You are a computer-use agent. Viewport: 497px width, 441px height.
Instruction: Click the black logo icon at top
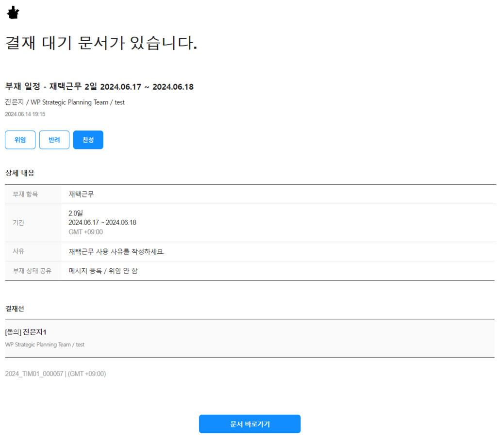pyautogui.click(x=13, y=14)
